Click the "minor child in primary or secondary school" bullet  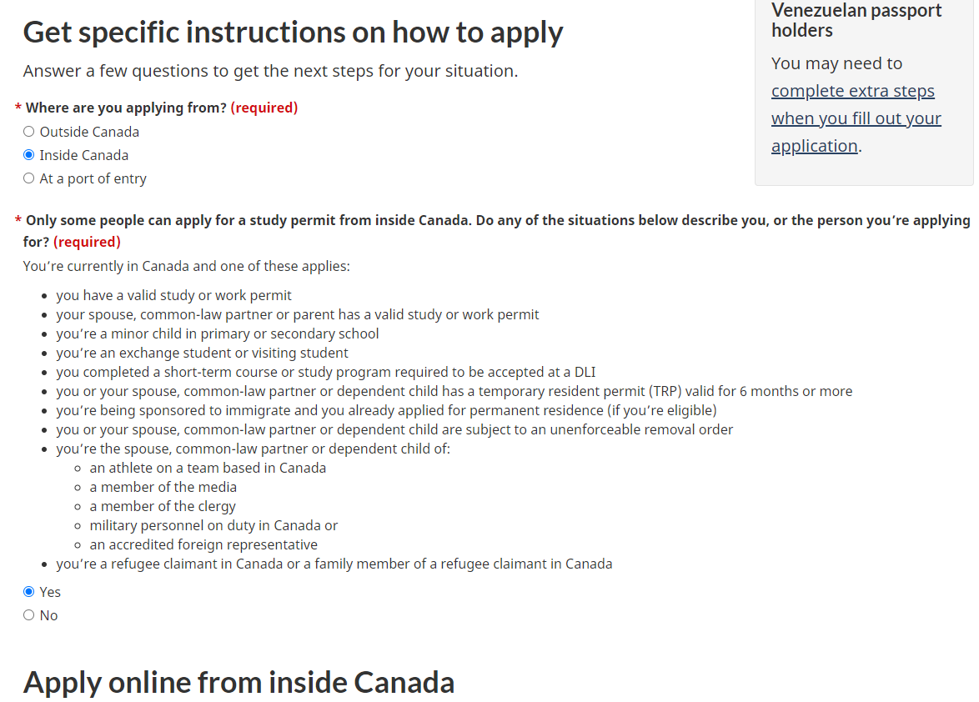point(217,333)
